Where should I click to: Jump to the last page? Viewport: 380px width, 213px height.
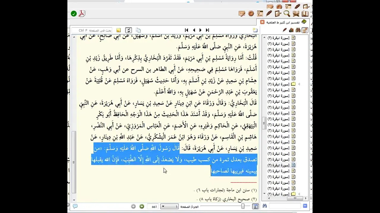click(208, 30)
